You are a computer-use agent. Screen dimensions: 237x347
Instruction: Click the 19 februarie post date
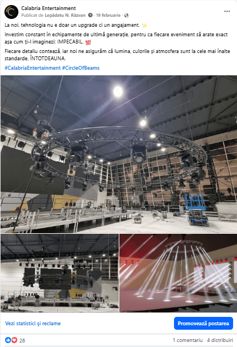click(x=108, y=15)
